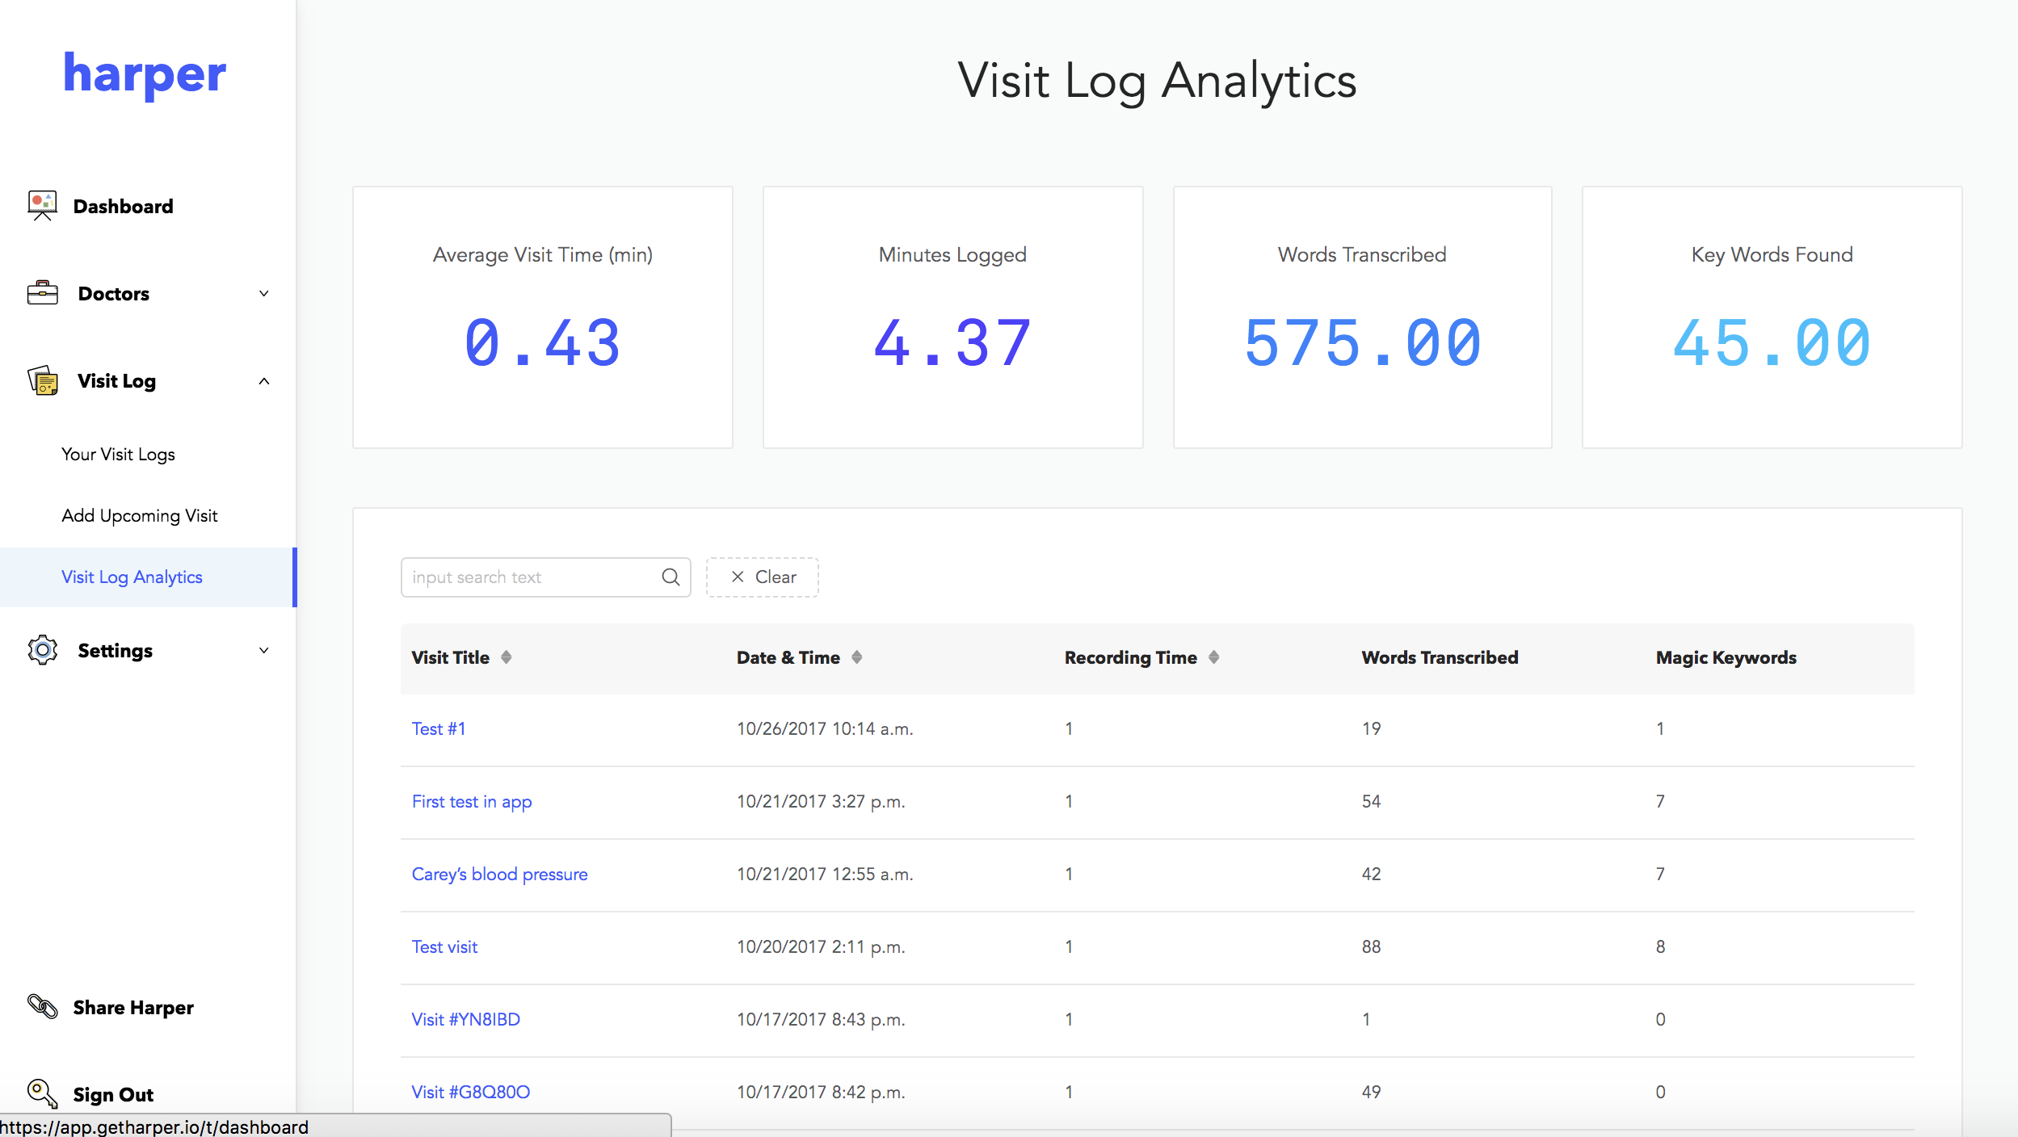Viewport: 2018px width, 1137px height.
Task: Open Your Visit Logs submenu item
Action: click(x=118, y=454)
